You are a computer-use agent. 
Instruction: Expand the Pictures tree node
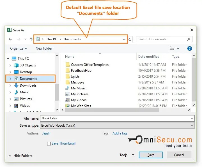coord(10,99)
